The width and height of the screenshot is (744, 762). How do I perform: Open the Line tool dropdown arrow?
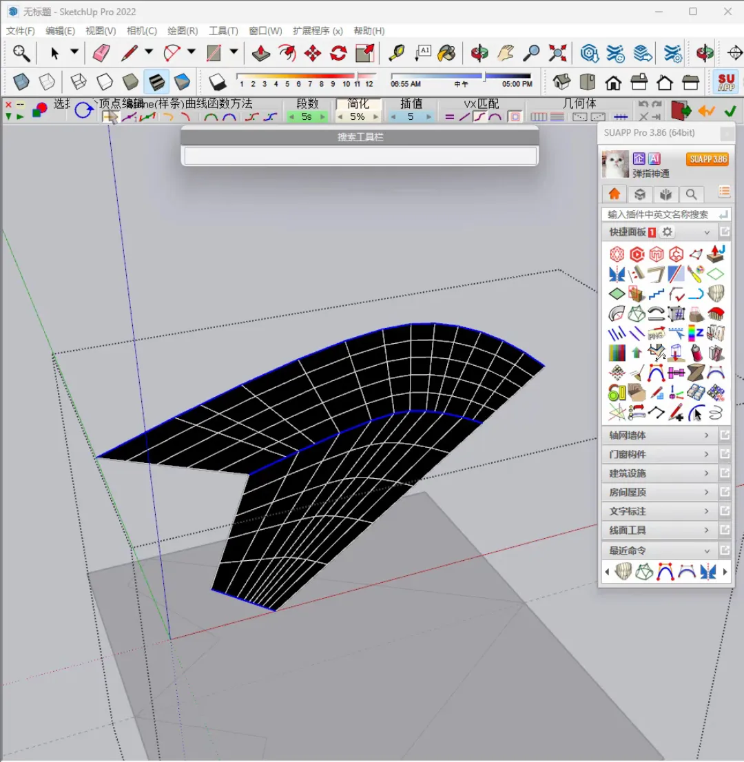(x=149, y=52)
